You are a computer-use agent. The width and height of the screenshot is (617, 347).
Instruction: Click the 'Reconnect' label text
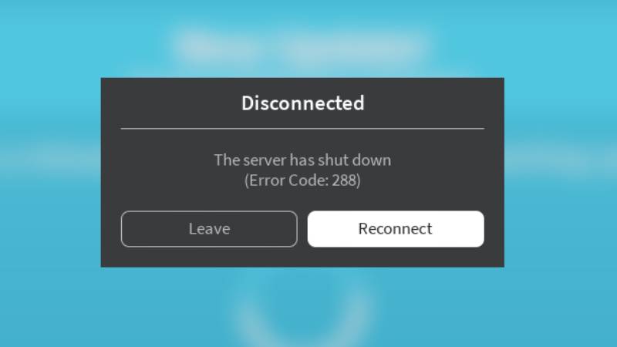click(396, 229)
